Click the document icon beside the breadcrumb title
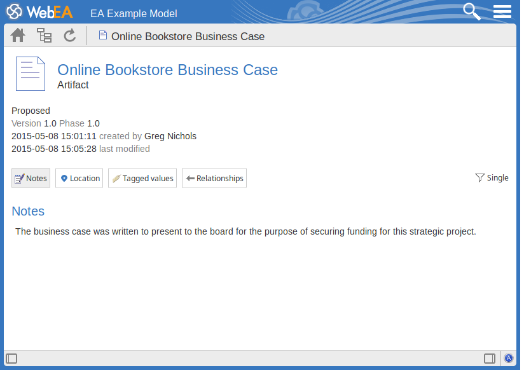The width and height of the screenshot is (524, 370). click(102, 36)
